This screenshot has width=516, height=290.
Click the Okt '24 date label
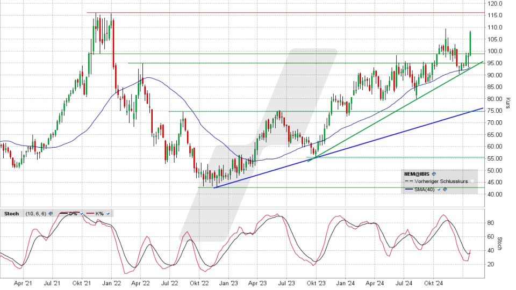point(433,283)
